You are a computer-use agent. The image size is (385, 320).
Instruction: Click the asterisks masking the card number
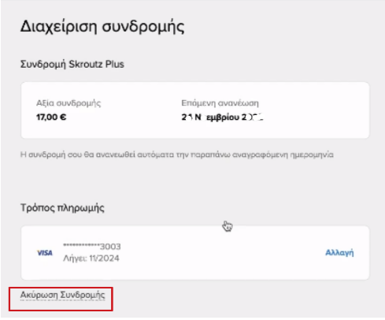(x=81, y=245)
